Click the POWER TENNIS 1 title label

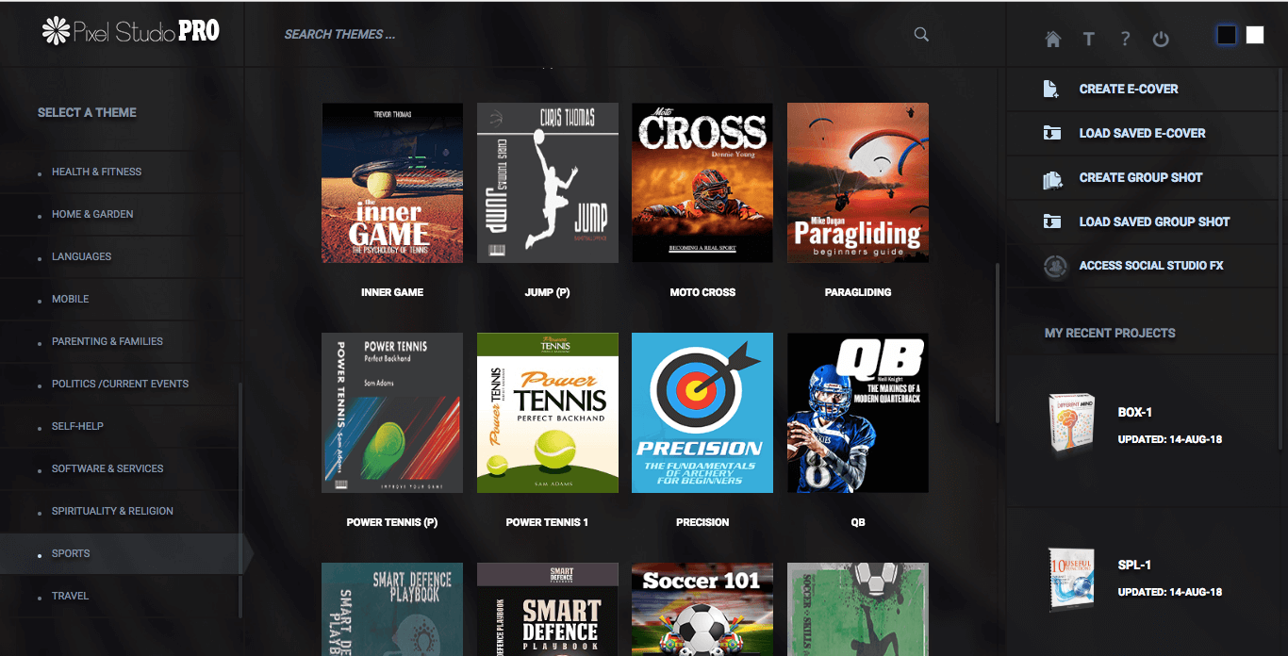tap(547, 522)
